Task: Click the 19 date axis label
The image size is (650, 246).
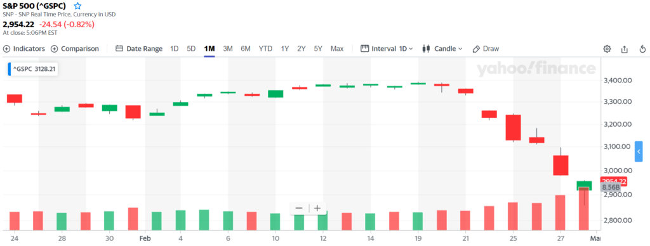Action: pos(418,238)
